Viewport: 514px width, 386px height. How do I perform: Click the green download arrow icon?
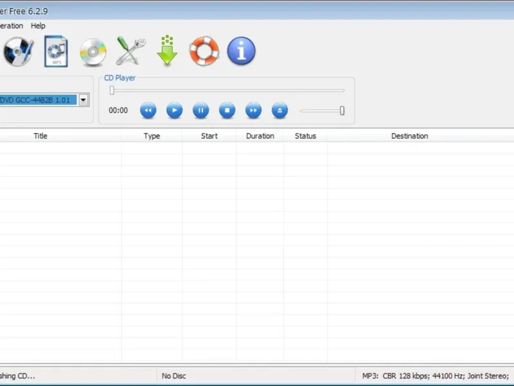click(167, 50)
